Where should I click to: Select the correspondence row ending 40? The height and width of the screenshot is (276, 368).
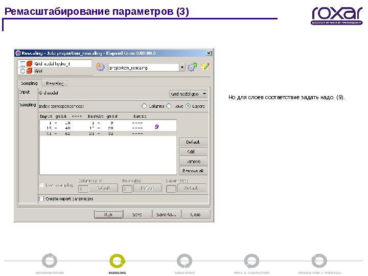(x=108, y=128)
